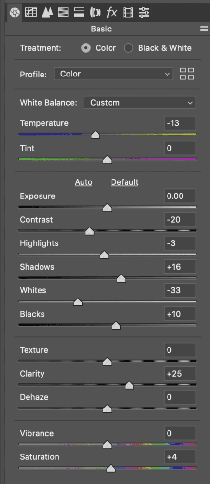Image resolution: width=210 pixels, height=484 pixels.
Task: Select the Basic panel aperture icon
Action: coord(14,13)
